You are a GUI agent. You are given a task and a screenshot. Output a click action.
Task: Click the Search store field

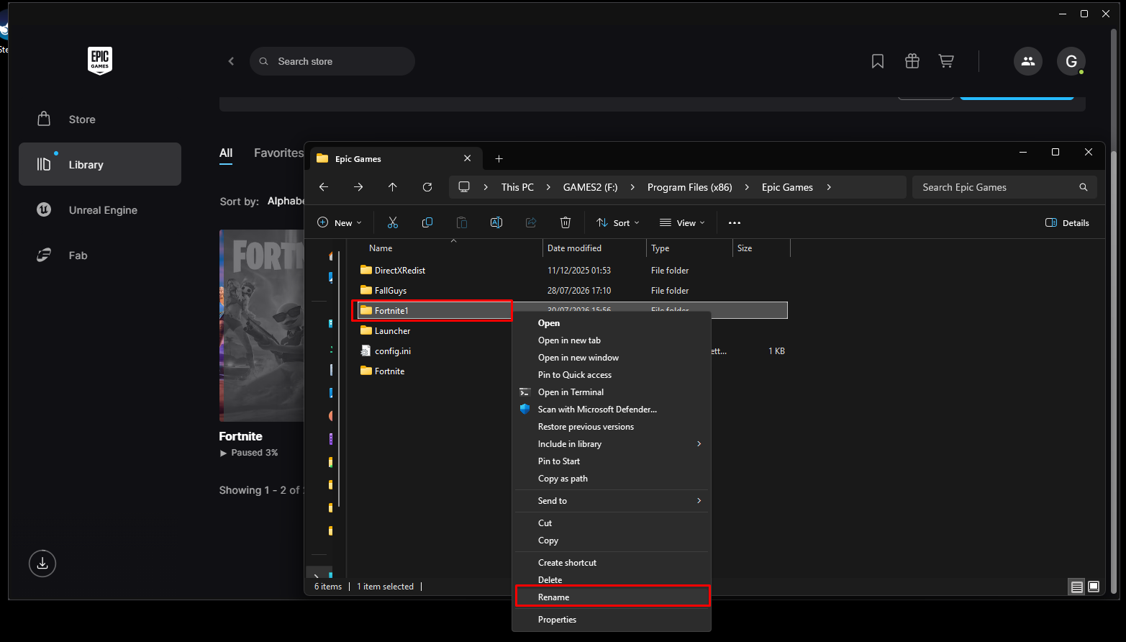[332, 61]
